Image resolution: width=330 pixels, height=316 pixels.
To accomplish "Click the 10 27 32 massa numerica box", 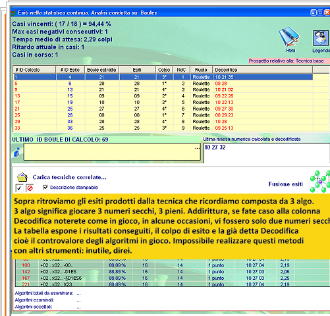I will (267, 153).
